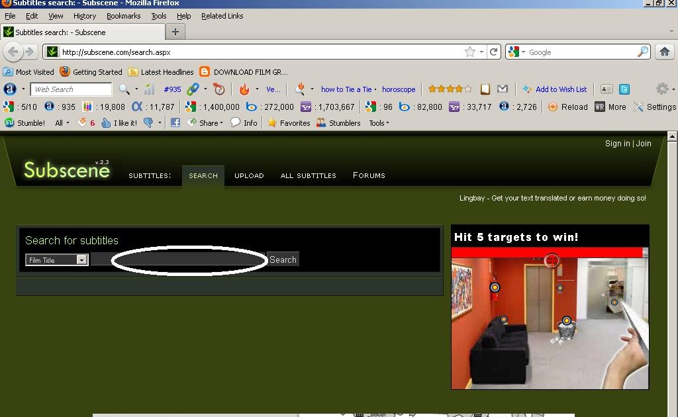This screenshot has height=417, width=678.
Task: Click the star rating icons
Action: tap(450, 89)
